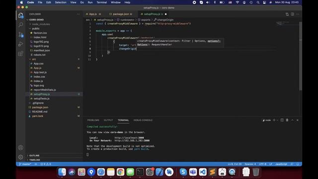Open the Explorer view in the activity bar

tap(21, 15)
